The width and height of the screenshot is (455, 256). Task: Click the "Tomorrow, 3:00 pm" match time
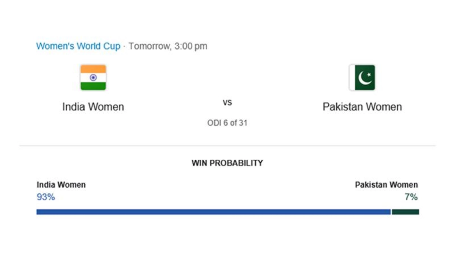[168, 46]
